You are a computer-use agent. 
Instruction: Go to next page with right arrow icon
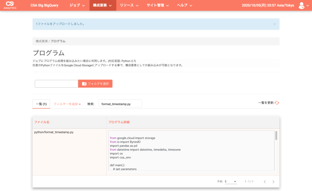click(x=274, y=181)
